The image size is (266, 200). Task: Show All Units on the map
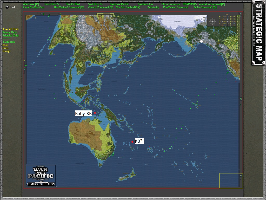(x=10, y=29)
